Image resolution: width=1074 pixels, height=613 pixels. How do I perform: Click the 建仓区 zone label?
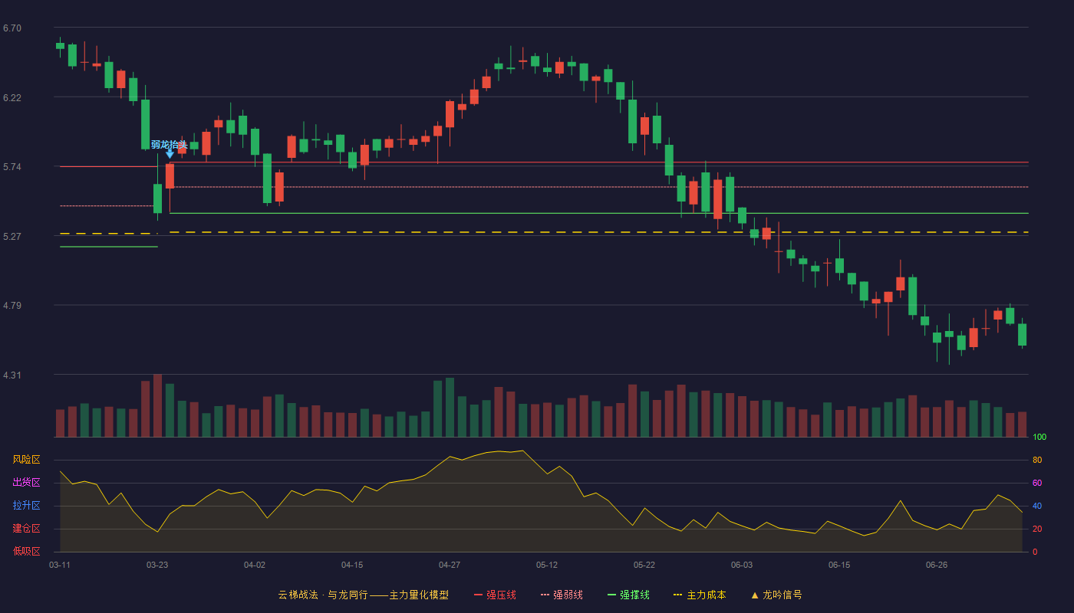(26, 529)
